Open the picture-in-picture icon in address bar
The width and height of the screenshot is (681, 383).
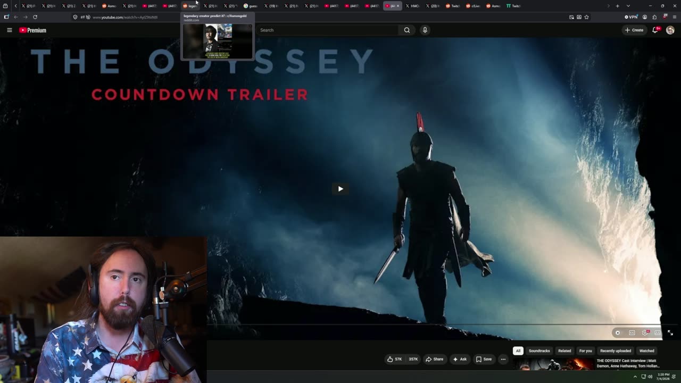pyautogui.click(x=571, y=17)
